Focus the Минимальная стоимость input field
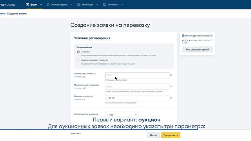The image size is (251, 141). click(137, 87)
